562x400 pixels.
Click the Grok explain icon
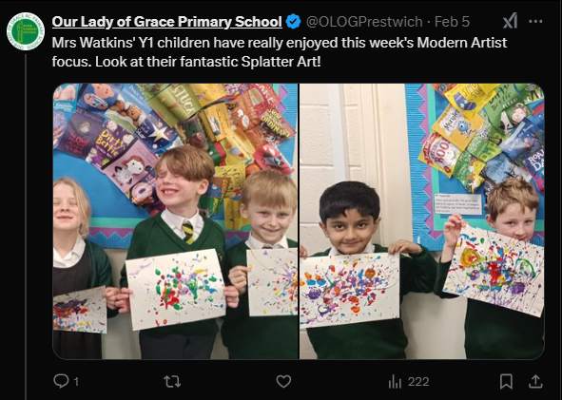tap(510, 21)
